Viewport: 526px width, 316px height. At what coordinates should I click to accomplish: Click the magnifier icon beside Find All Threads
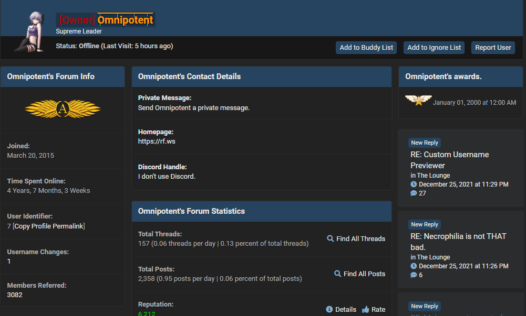click(x=331, y=238)
